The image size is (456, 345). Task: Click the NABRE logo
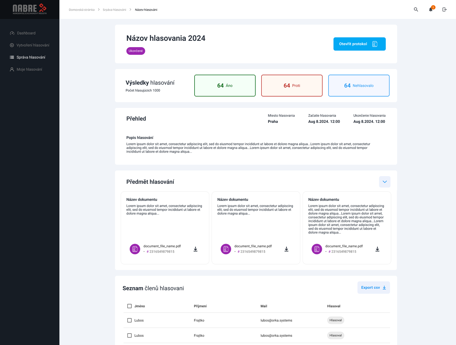[x=29, y=9]
